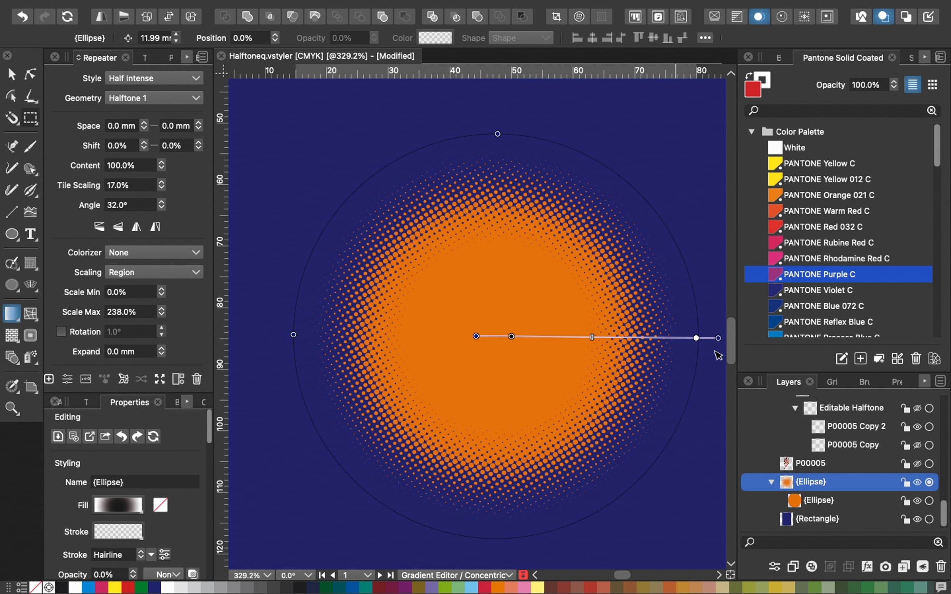Collapse the Color Palette folder
This screenshot has width=951, height=594.
pos(751,131)
